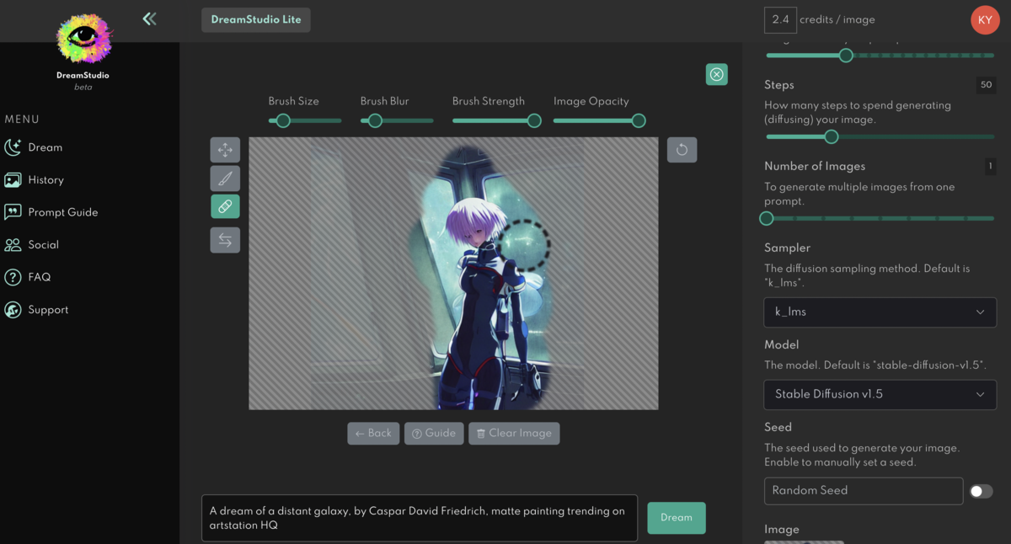Click inside the prompt text field
The width and height of the screenshot is (1011, 544).
(419, 518)
